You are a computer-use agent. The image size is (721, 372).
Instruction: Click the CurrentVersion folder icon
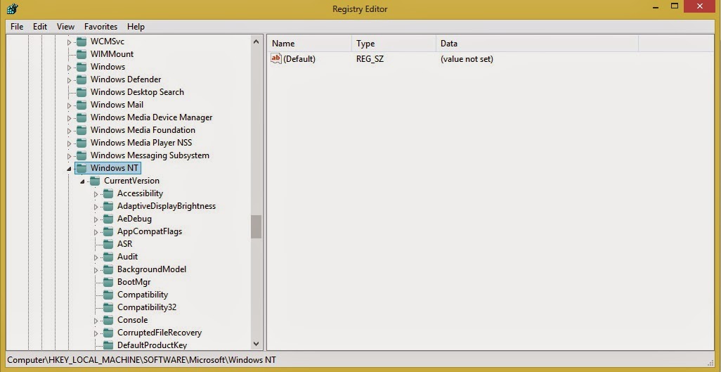tap(95, 181)
